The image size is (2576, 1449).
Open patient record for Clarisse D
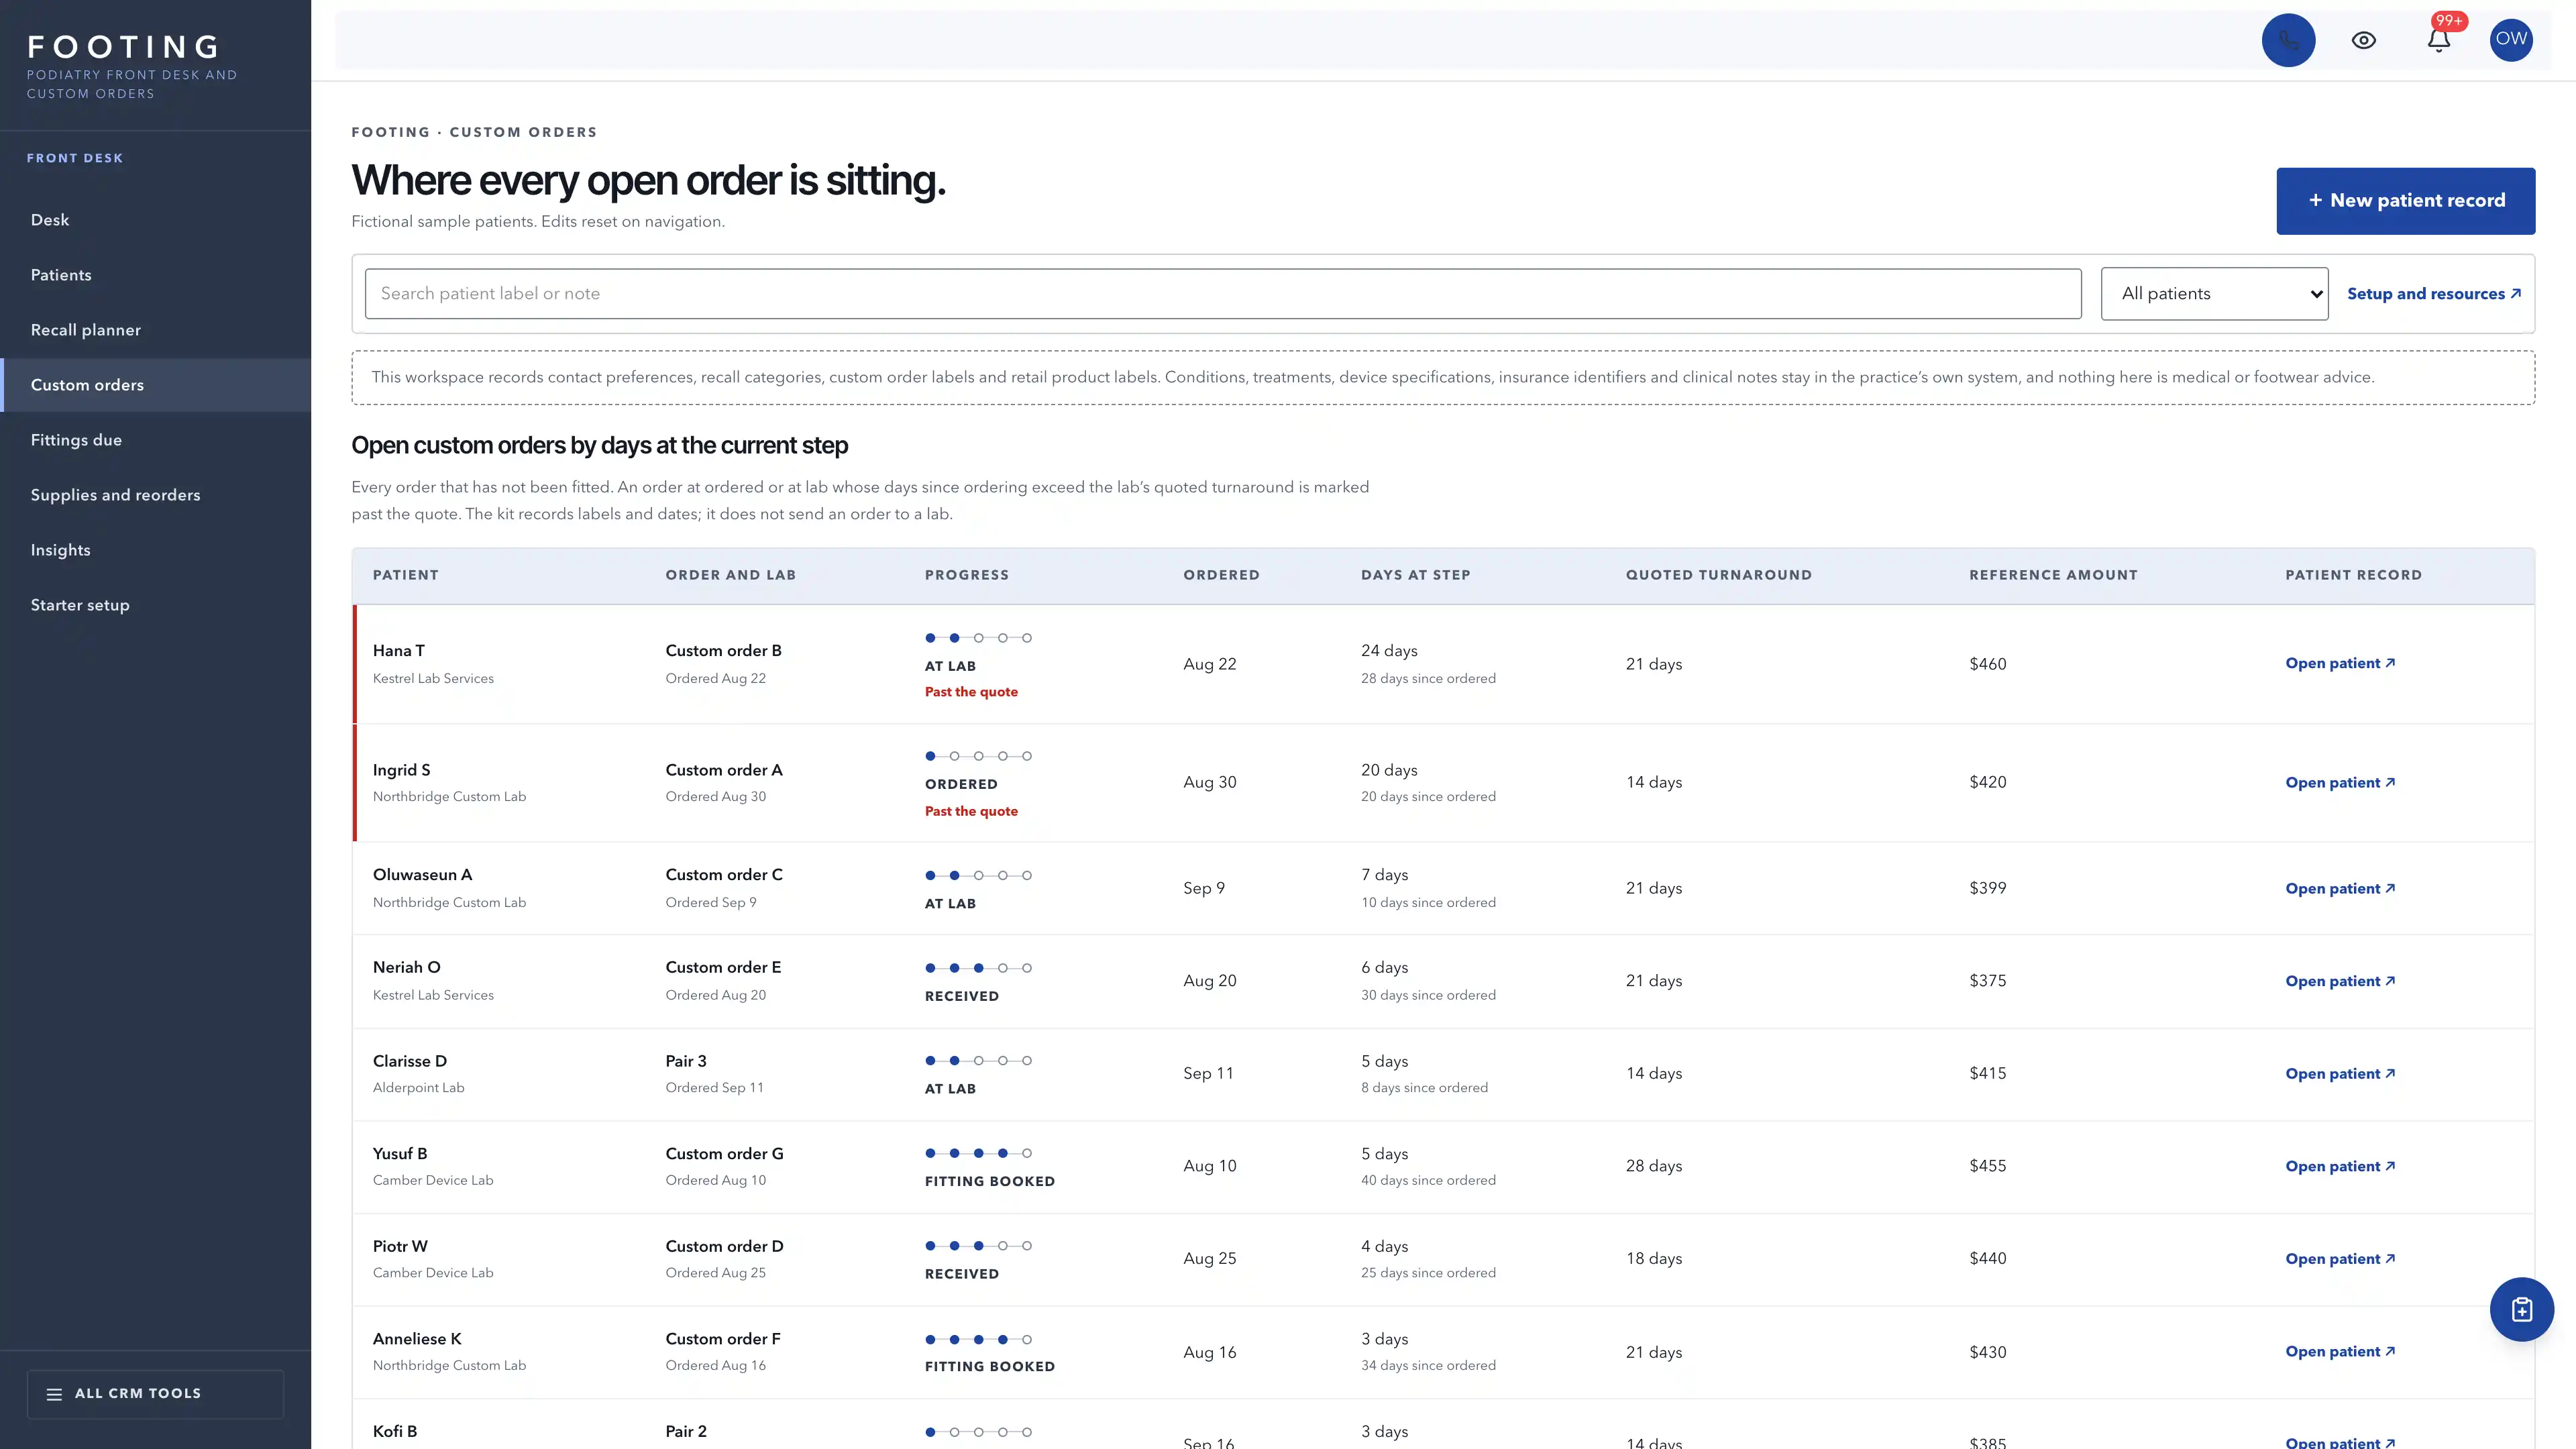coord(2339,1073)
